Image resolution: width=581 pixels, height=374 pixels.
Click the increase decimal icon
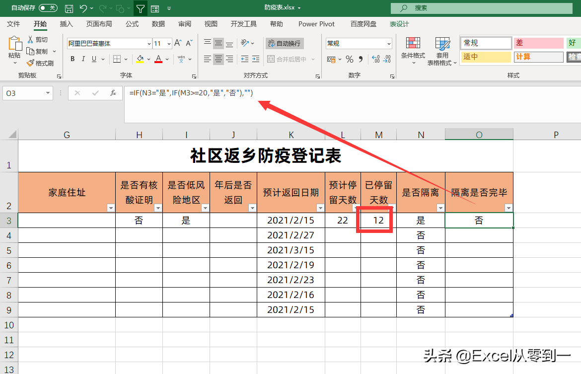tap(376, 59)
